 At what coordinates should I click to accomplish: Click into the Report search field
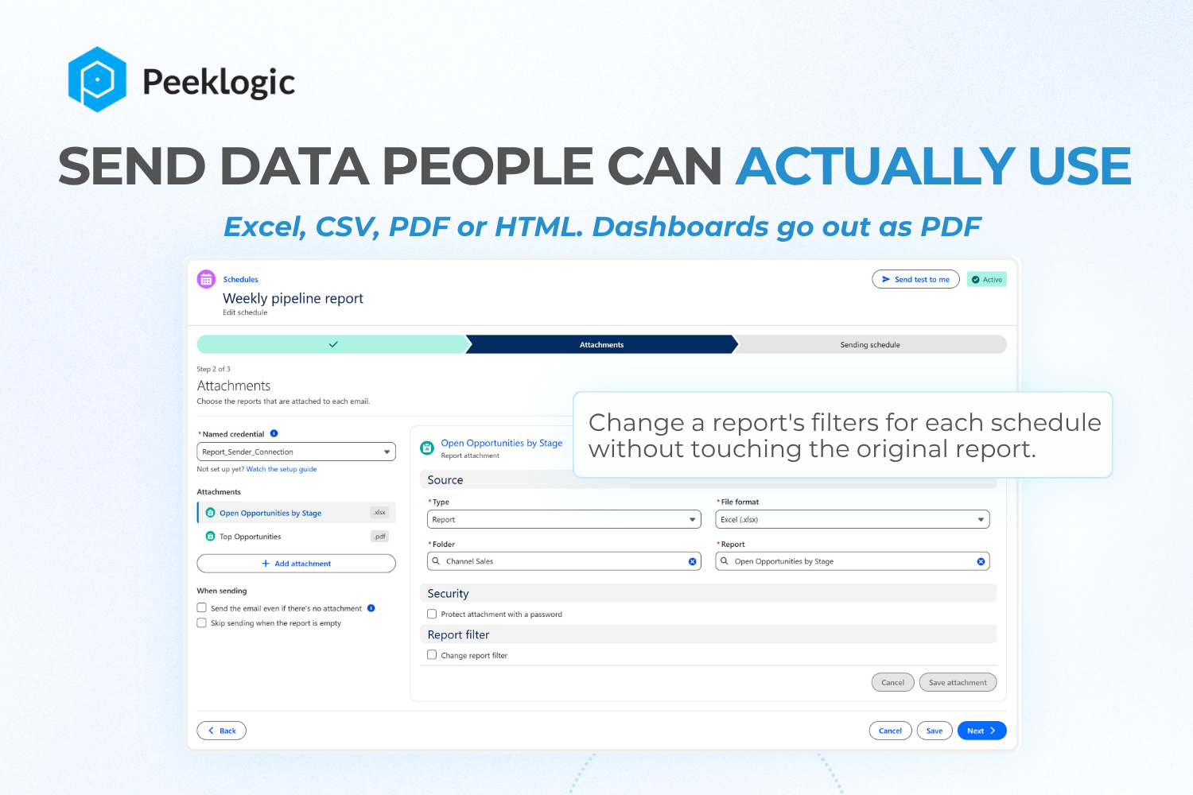853,561
